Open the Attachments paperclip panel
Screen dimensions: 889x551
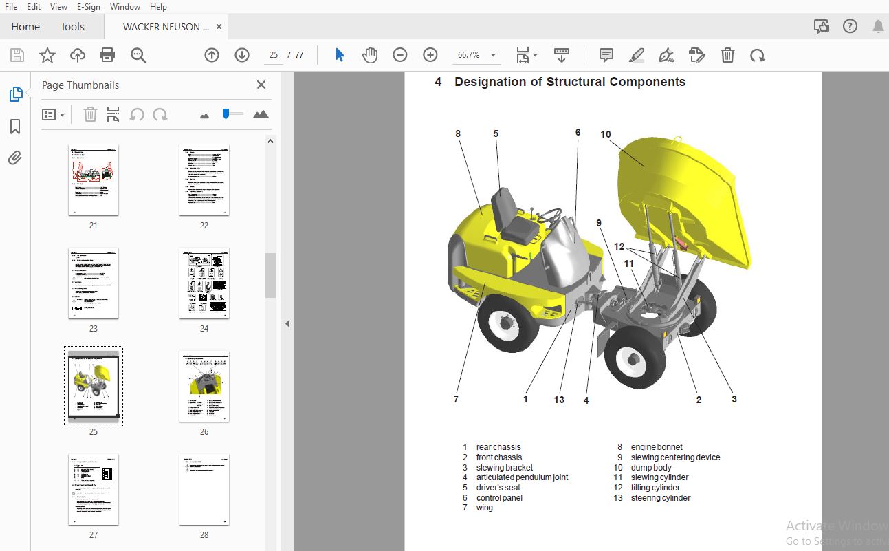tap(15, 158)
